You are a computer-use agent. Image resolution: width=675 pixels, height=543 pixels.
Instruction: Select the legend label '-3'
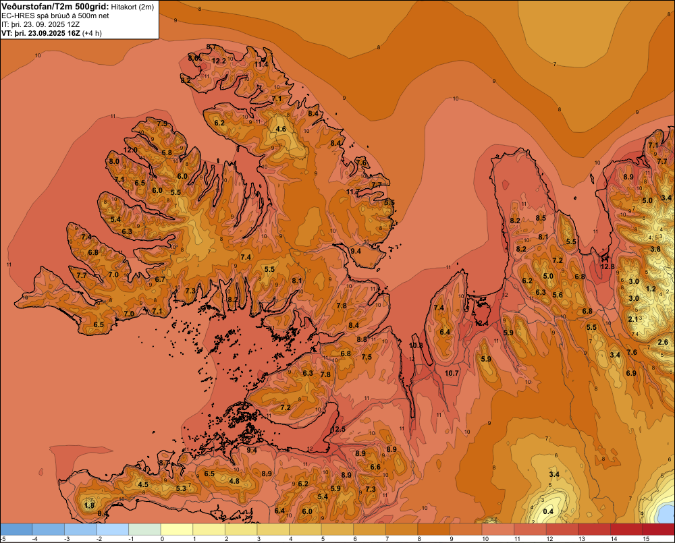tap(67, 539)
